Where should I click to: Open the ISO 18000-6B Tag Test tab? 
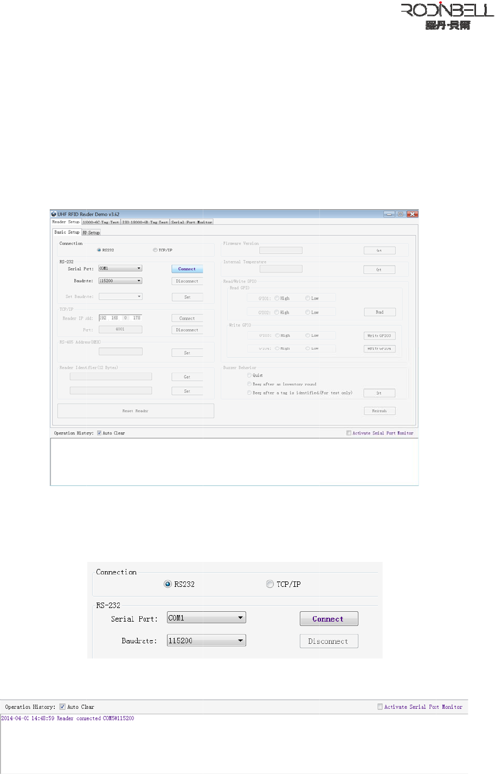145,222
